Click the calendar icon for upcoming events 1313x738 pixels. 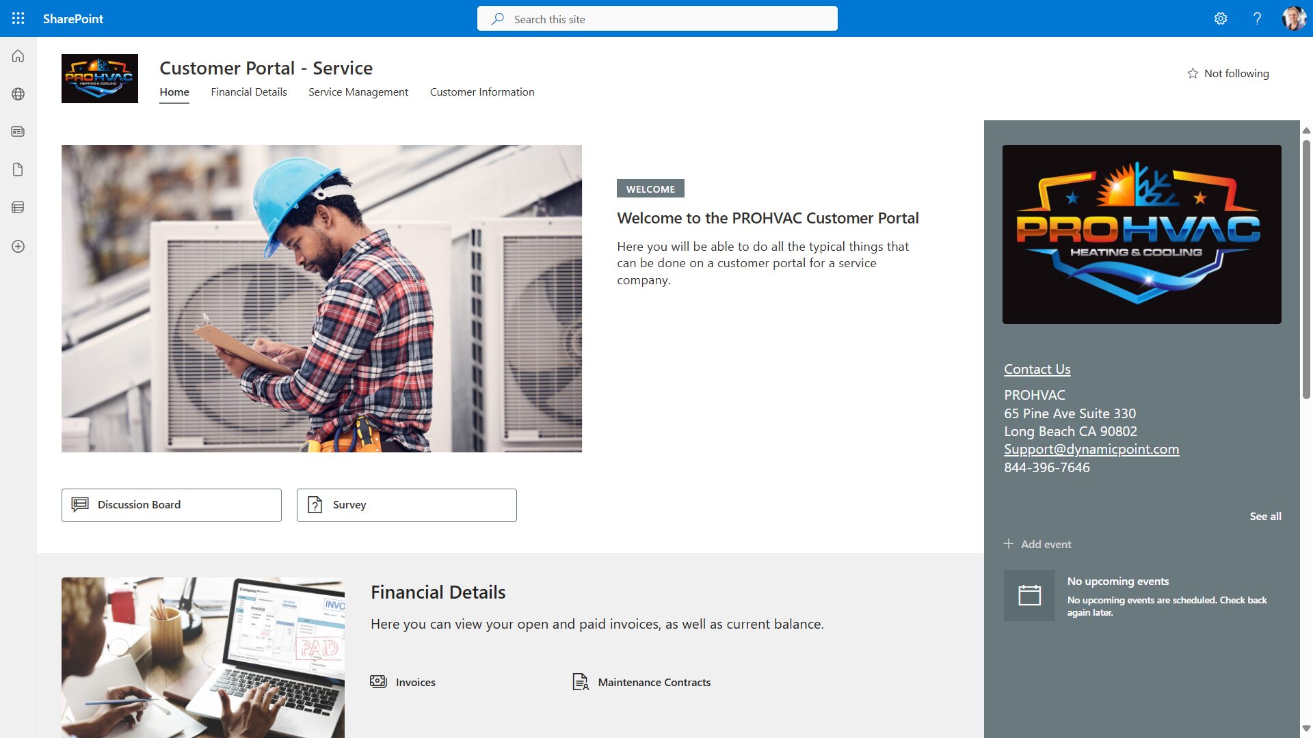[x=1029, y=595]
